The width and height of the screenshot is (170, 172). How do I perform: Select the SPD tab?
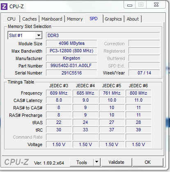coord(94,19)
